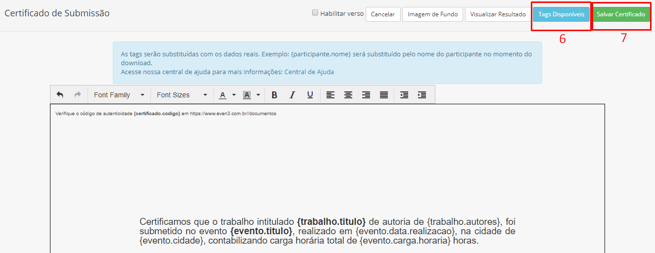This screenshot has width=655, height=253.
Task: Open the Font Sizes dropdown
Action: (182, 95)
